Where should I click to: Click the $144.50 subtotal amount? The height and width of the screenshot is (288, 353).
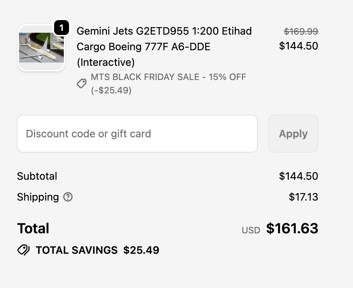point(299,176)
